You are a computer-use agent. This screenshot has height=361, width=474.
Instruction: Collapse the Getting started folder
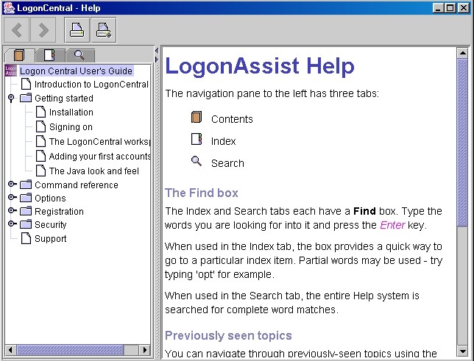point(11,98)
